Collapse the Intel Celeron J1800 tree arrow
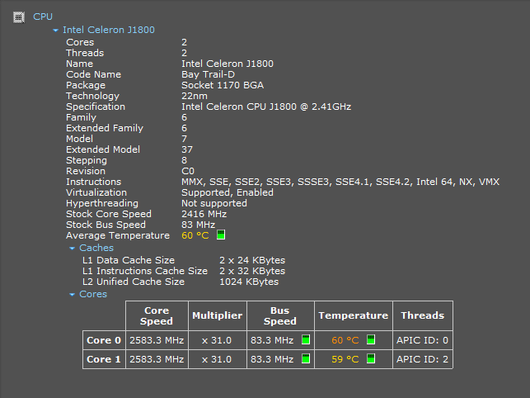The image size is (530, 398). click(56, 31)
